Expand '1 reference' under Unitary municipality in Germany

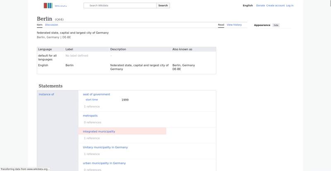coord(92,154)
